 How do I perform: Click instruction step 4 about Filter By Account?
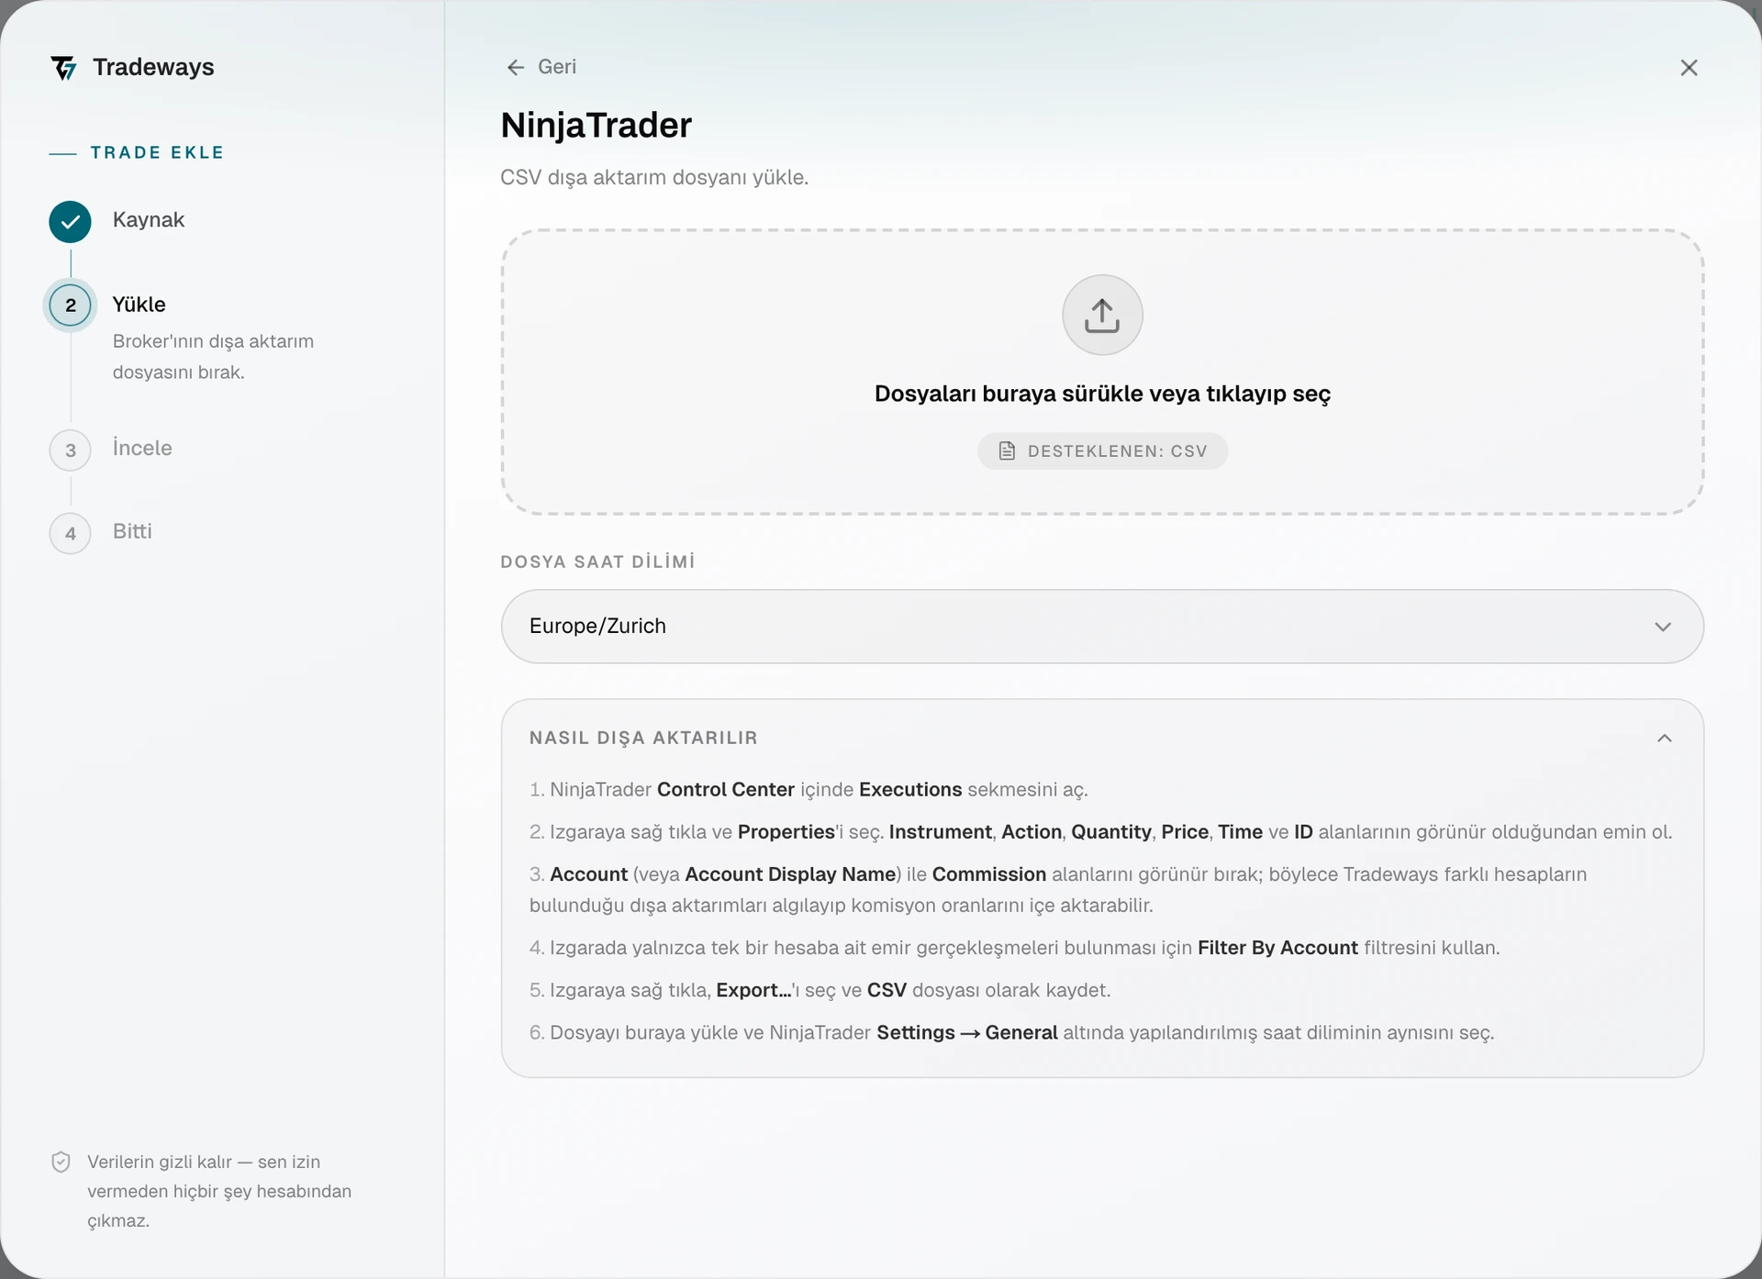[x=1015, y=948]
